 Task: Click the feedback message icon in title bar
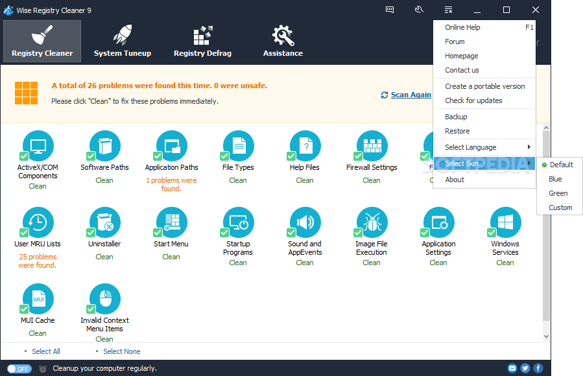coord(390,10)
